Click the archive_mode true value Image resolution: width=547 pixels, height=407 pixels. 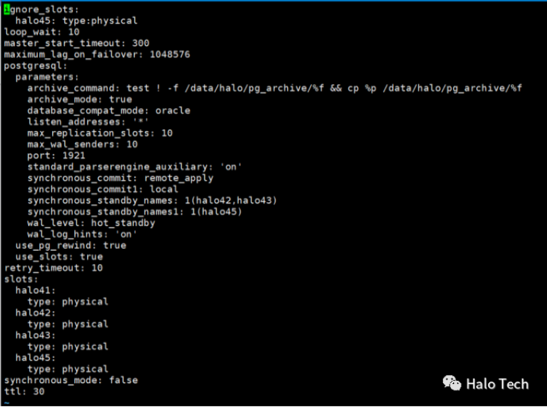[121, 99]
